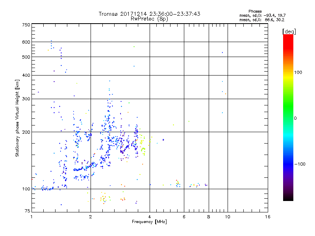Viewport: 315px width, 236px height.
Task: Click the 'RwPretec (8p)' subtitle
Action: tap(149, 19)
